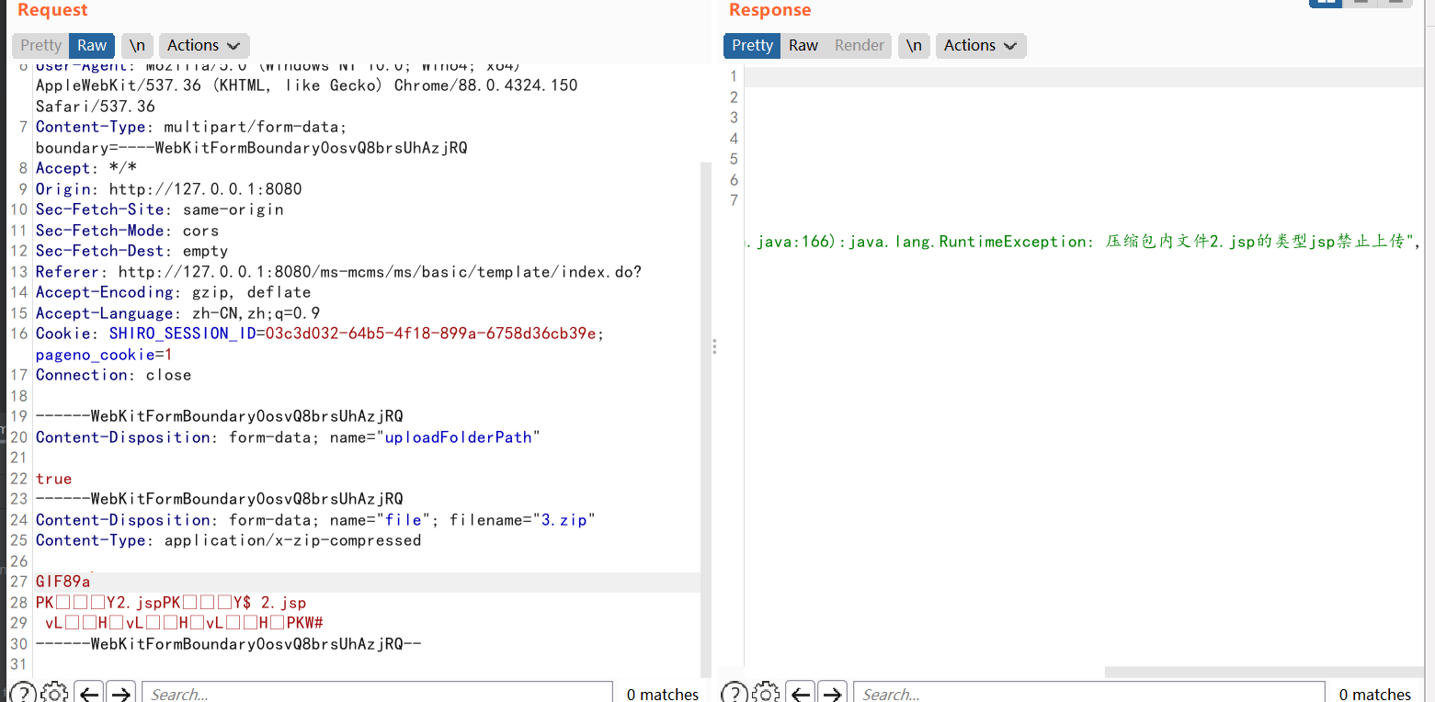The height and width of the screenshot is (702, 1435).
Task: Click the 'Connection: close' header line
Action: coord(114,375)
